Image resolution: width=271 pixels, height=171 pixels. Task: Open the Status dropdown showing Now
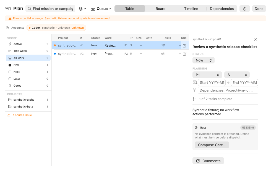(x=204, y=60)
